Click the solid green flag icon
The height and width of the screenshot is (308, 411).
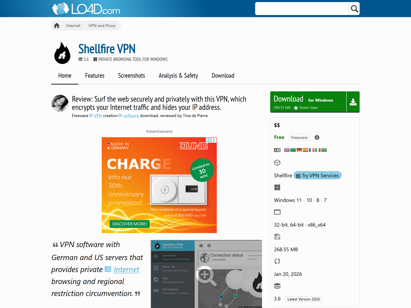point(293,150)
